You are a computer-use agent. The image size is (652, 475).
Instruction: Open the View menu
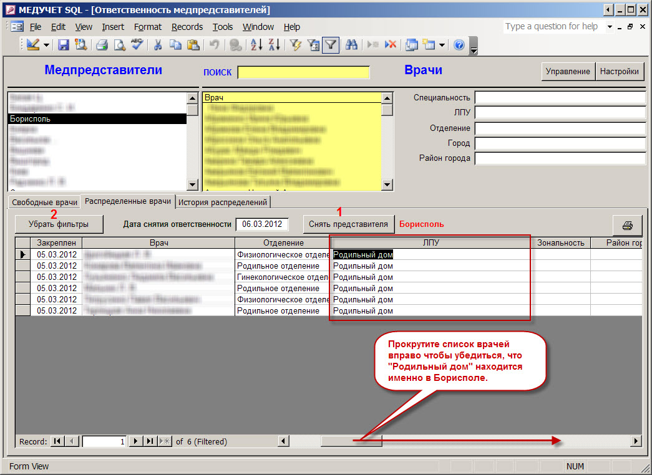point(84,27)
